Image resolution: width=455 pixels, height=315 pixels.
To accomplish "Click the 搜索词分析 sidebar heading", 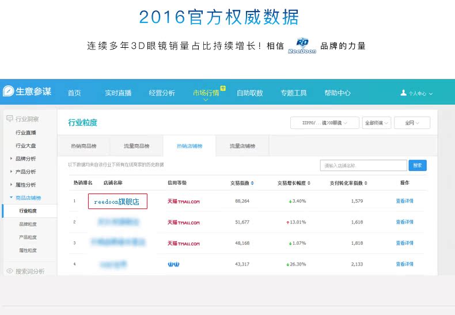I will pyautogui.click(x=30, y=271).
